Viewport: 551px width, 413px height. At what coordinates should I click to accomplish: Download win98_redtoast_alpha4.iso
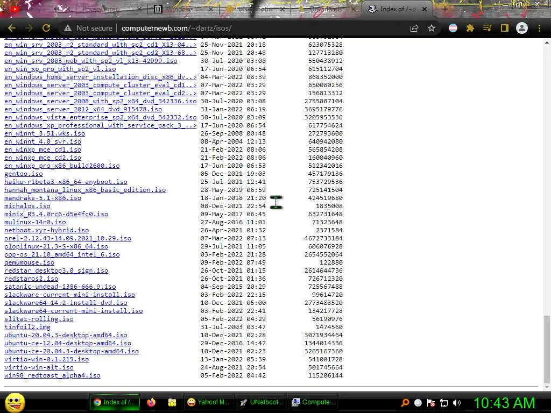point(52,376)
